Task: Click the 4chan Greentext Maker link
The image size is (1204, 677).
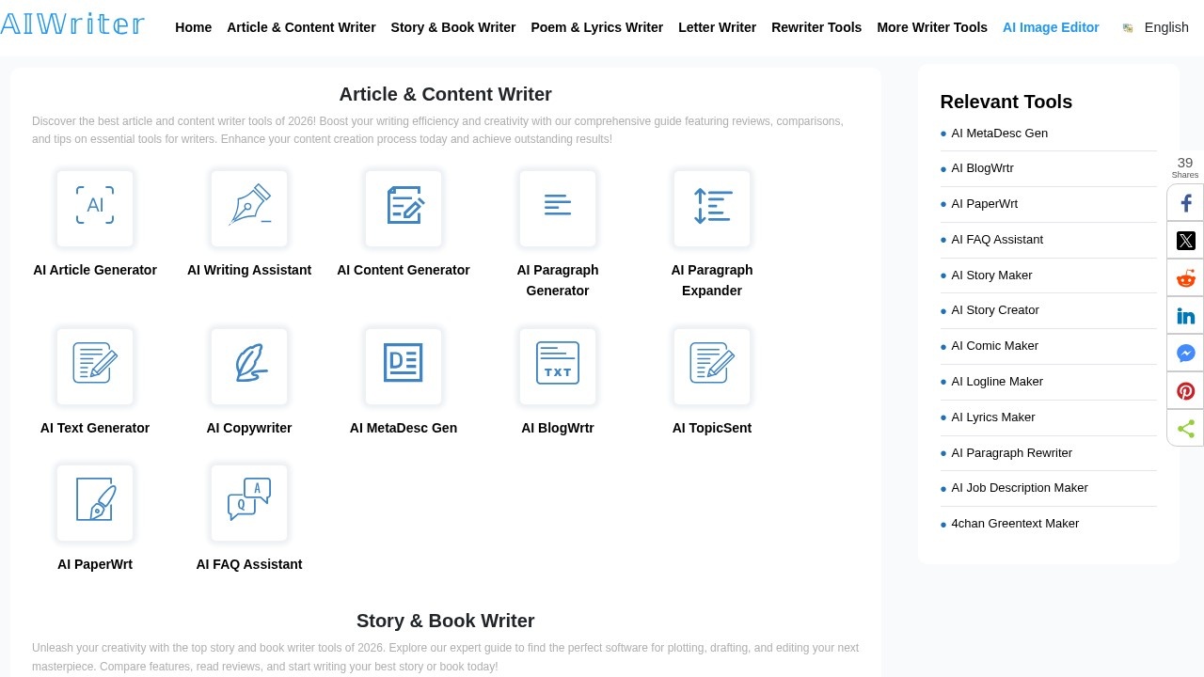Action: (1015, 523)
